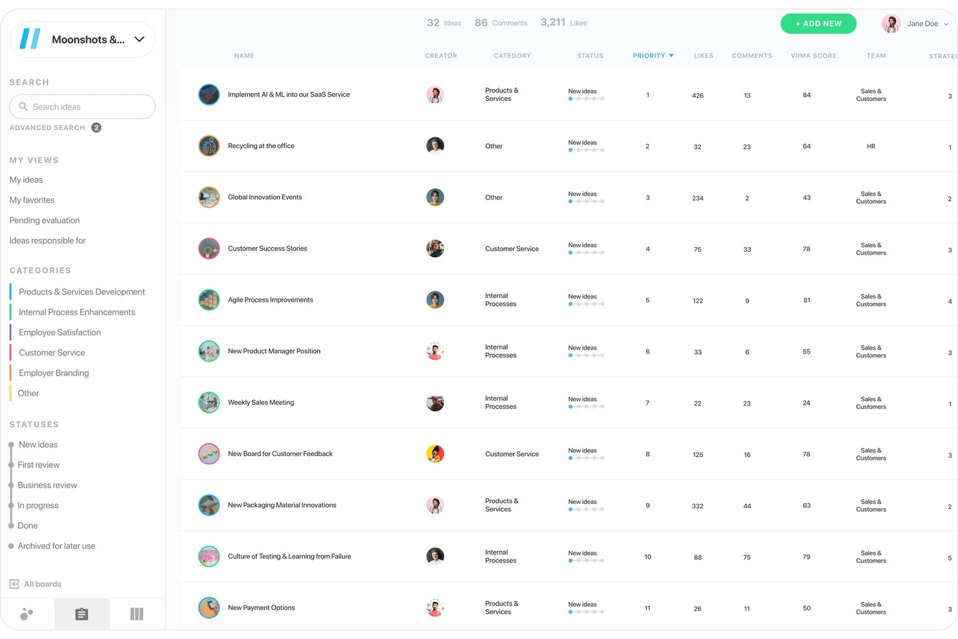
Task: Open Ideas responsible for view
Action: click(x=47, y=241)
